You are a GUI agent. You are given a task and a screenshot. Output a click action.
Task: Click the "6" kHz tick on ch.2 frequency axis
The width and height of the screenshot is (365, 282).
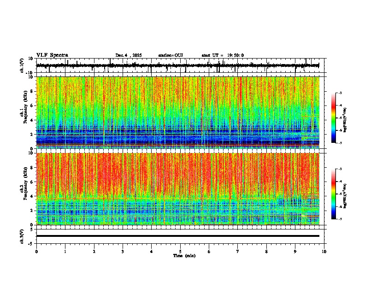(x=32, y=182)
